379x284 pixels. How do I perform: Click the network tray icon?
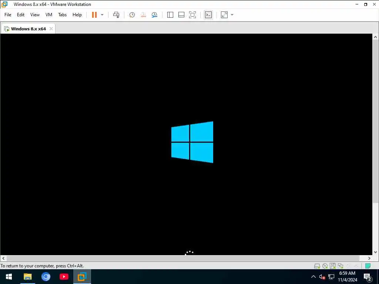331,277
